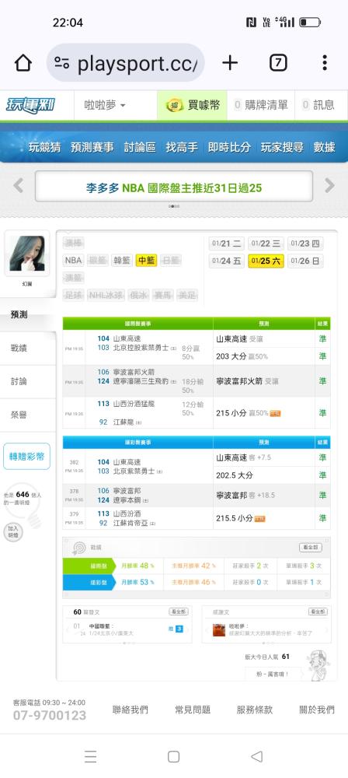The width and height of the screenshot is (348, 778).
Task: Click 李多多 NBA banner link
Action: [x=173, y=187]
